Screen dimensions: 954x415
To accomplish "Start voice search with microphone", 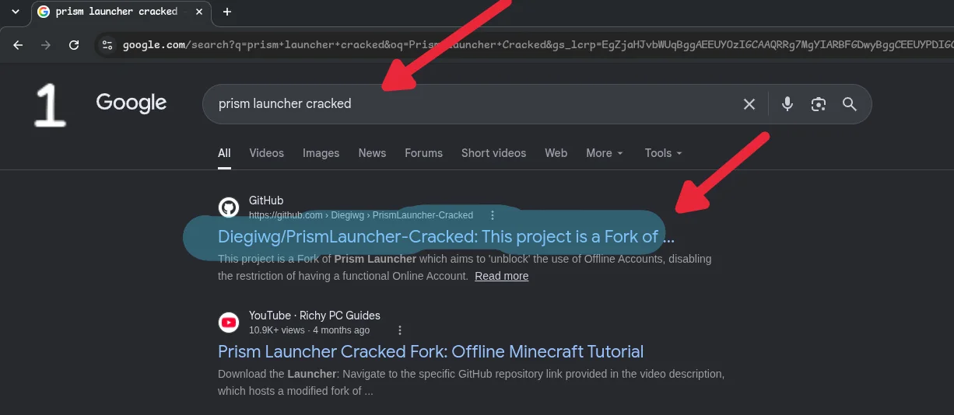I will (787, 103).
